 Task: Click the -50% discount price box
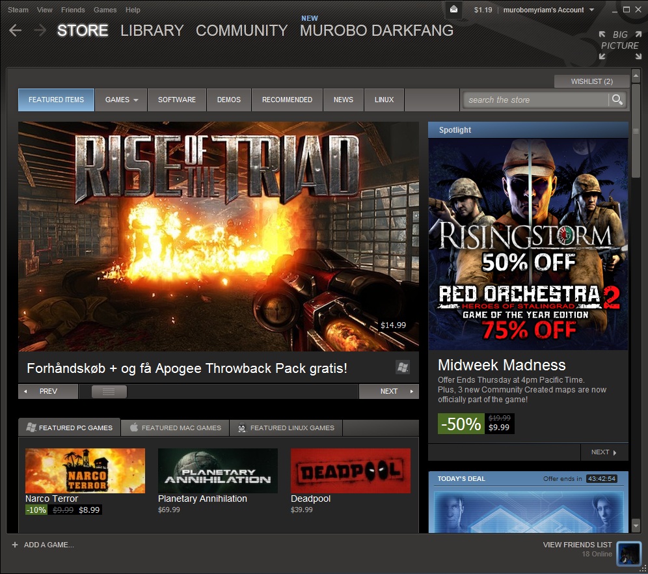(476, 424)
